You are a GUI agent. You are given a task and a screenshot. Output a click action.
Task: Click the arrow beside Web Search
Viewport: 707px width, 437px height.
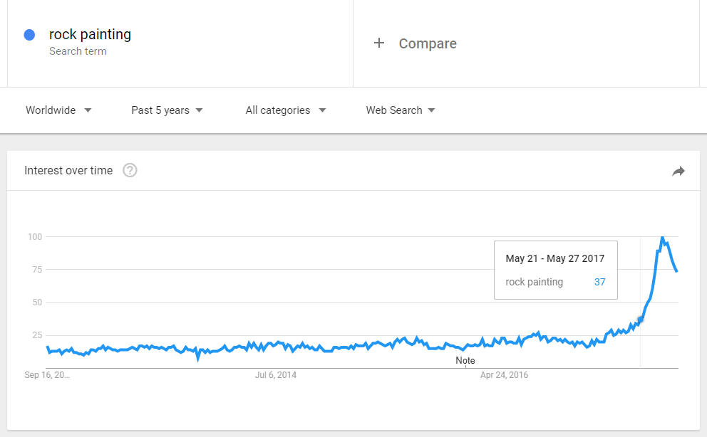[431, 110]
